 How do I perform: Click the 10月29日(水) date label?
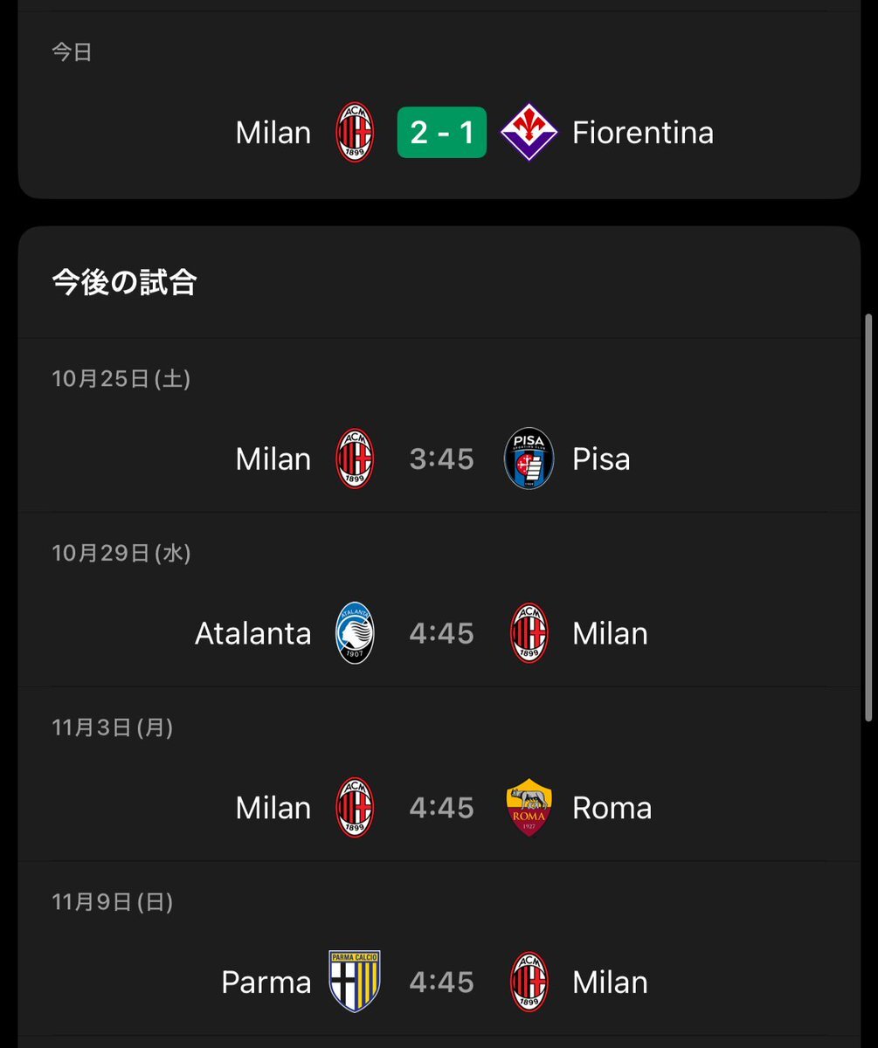[121, 554]
